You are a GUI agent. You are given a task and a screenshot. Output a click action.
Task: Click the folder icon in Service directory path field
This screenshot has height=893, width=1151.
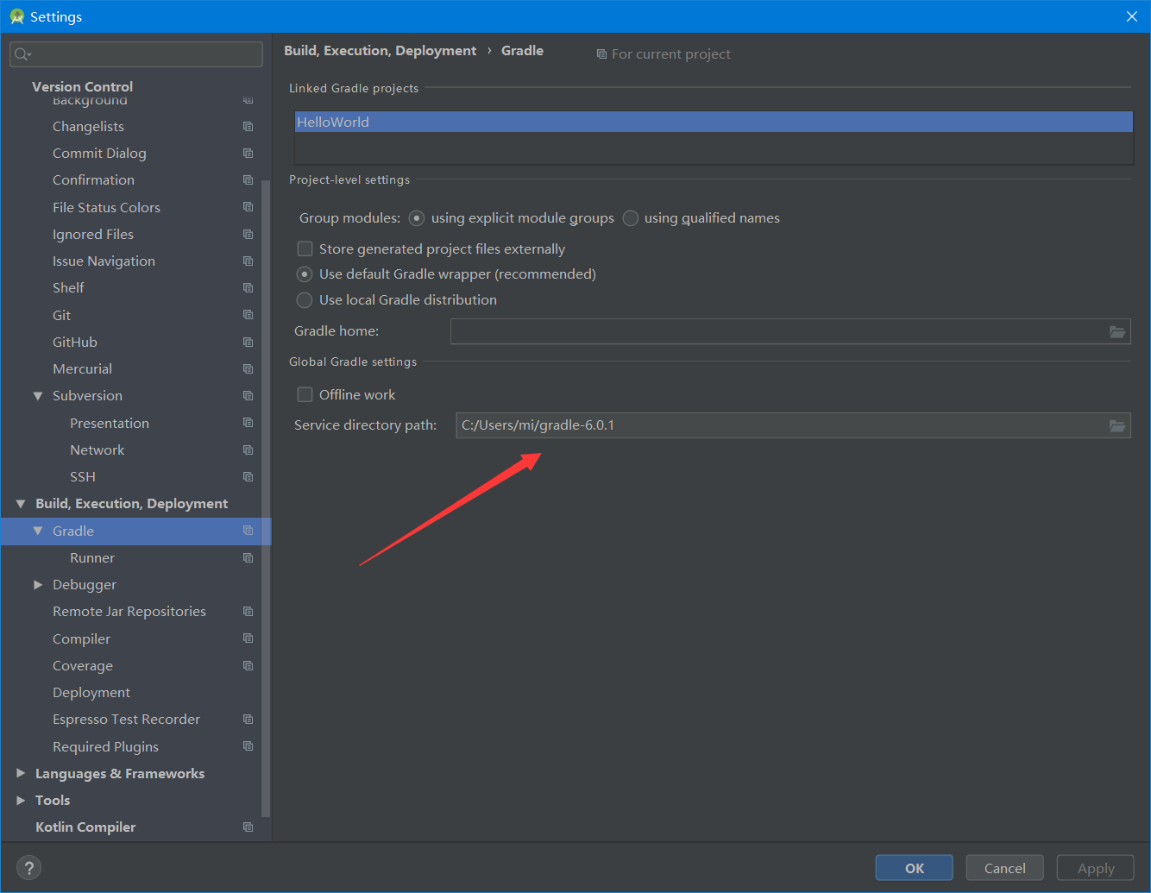tap(1116, 425)
